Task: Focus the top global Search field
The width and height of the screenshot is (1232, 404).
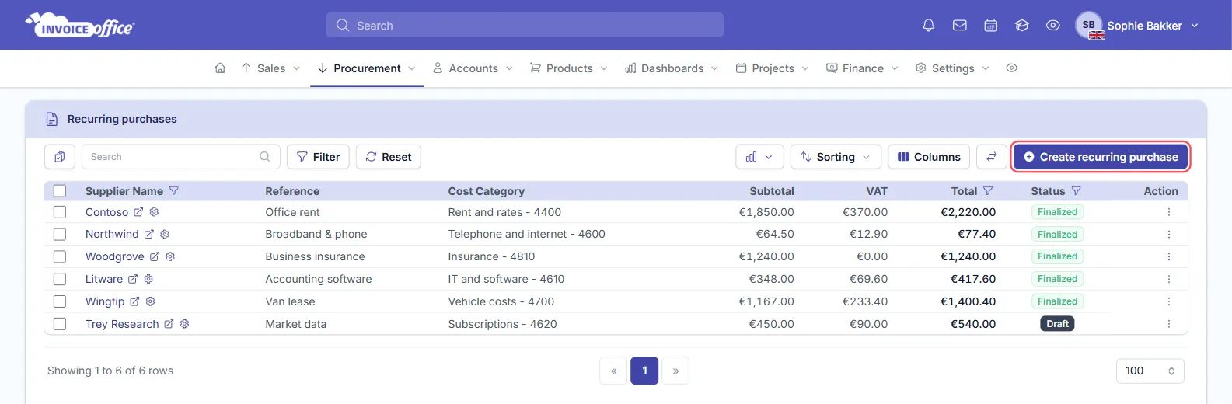Action: 525,25
